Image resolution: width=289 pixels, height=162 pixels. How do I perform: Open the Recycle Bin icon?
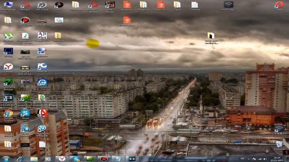click(279, 145)
